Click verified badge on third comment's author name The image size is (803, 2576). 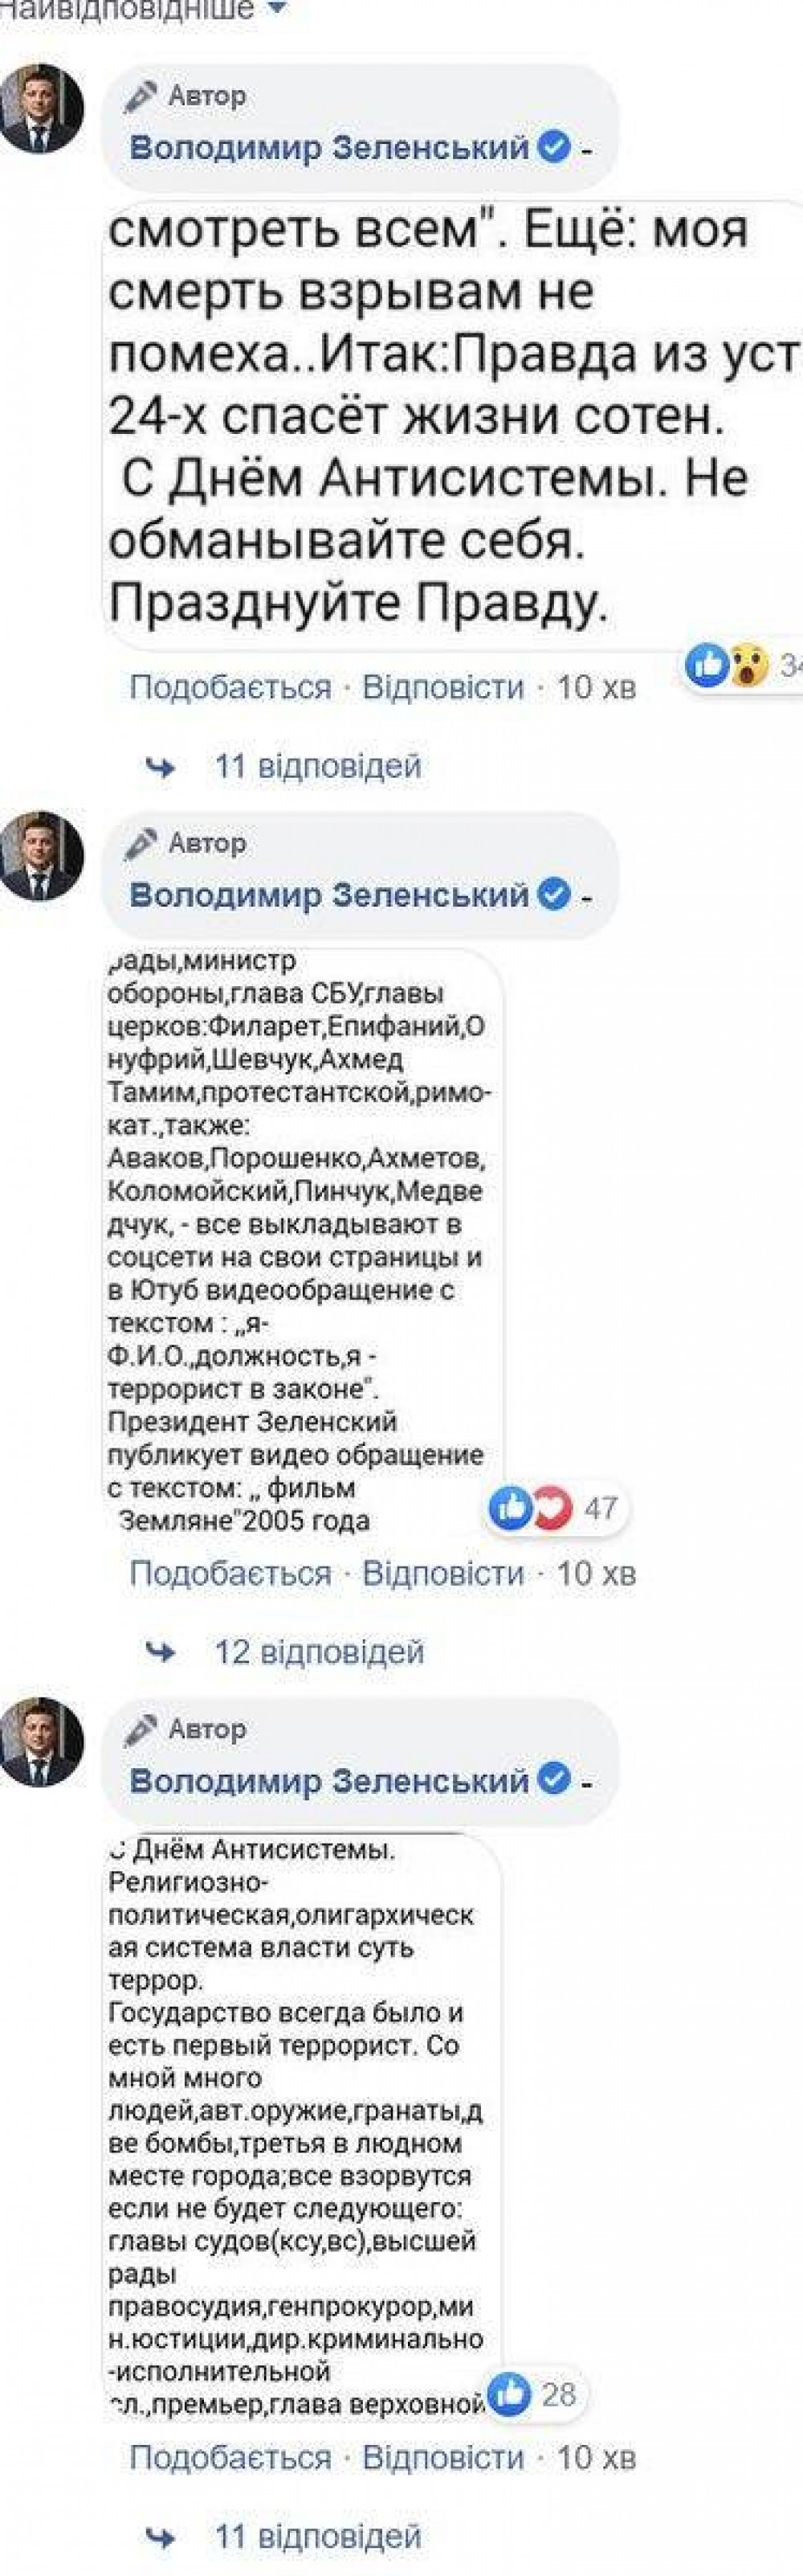(x=554, y=1780)
